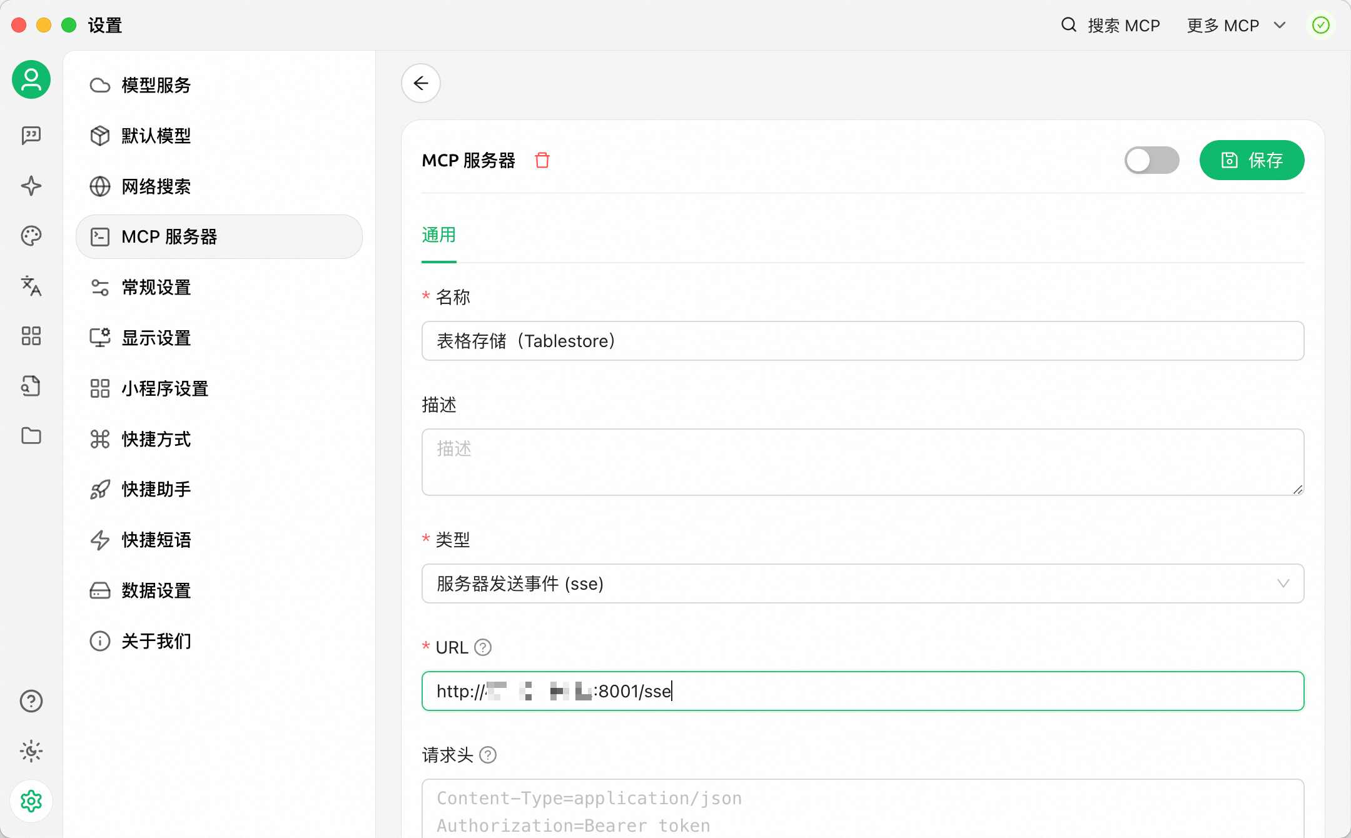Click 搜索 MCP search button
The height and width of the screenshot is (838, 1351).
pyautogui.click(x=1111, y=26)
